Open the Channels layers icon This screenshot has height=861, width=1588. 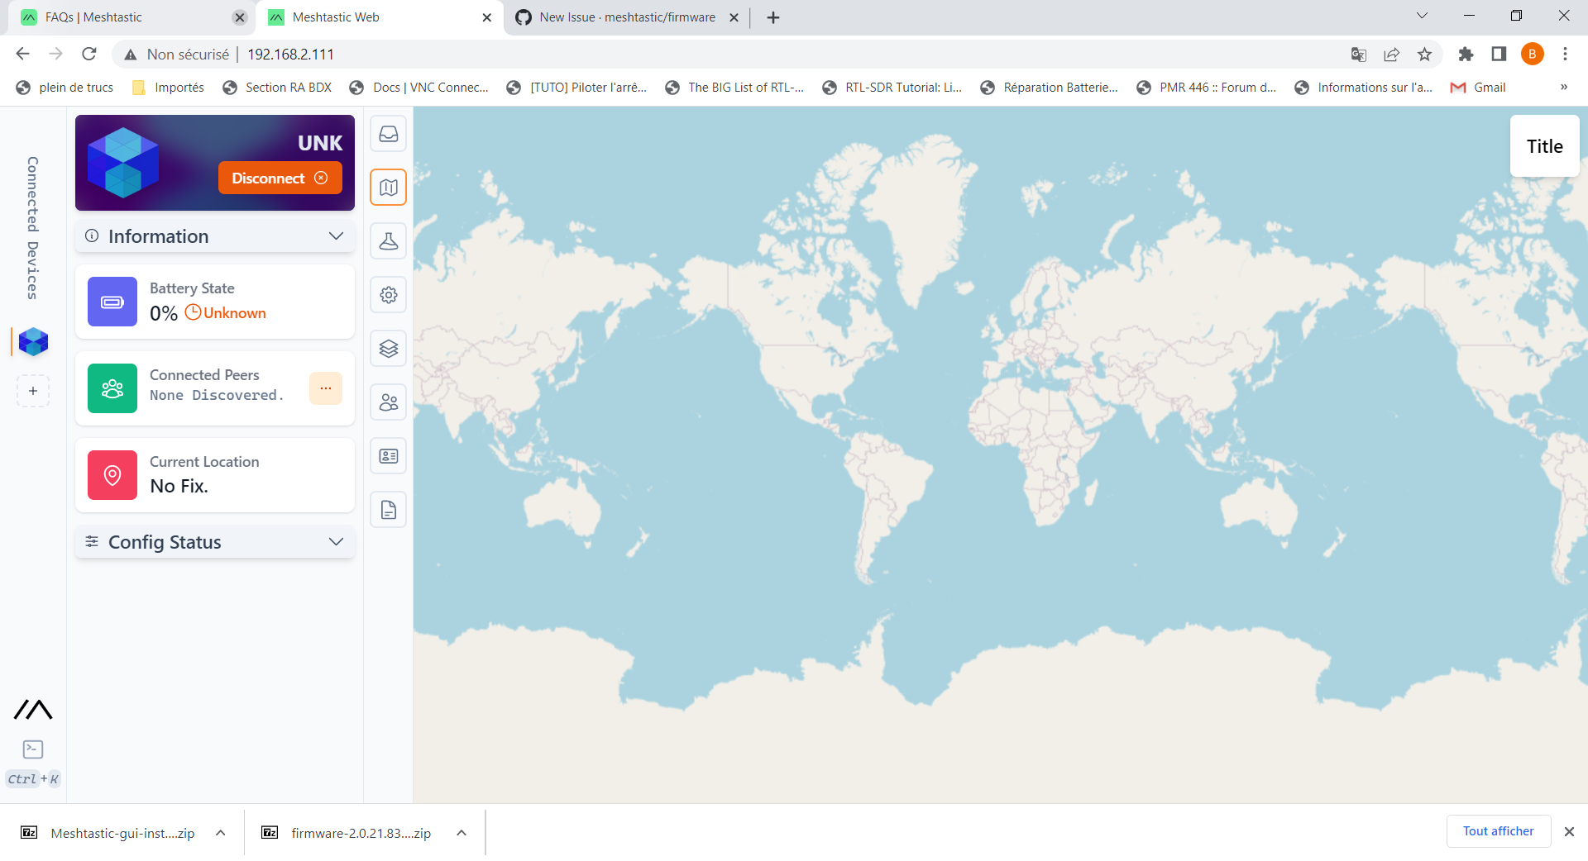(x=388, y=349)
